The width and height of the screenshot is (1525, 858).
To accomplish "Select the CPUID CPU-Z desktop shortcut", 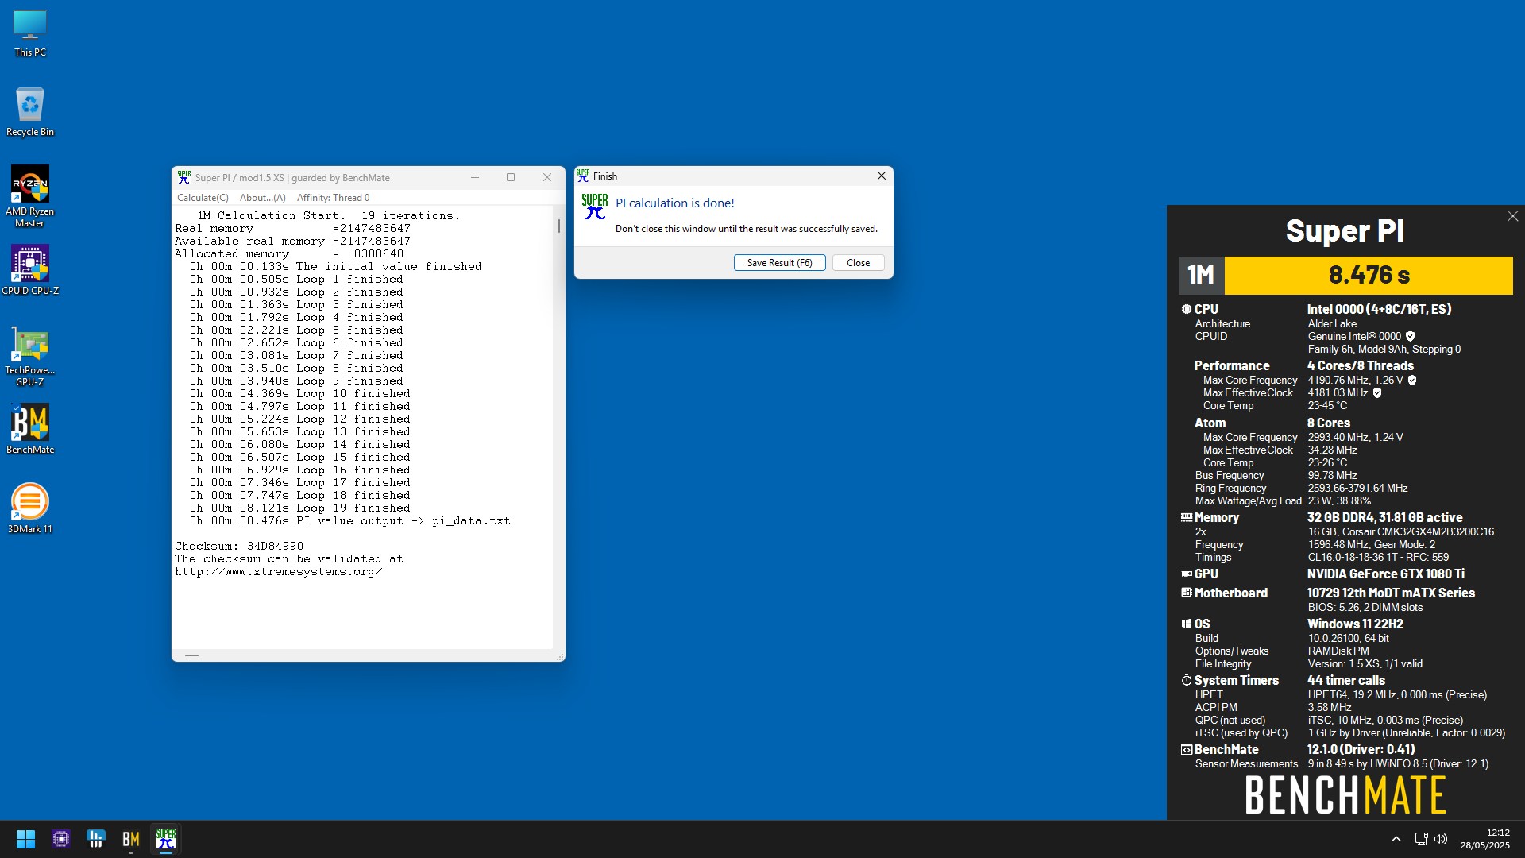I will pyautogui.click(x=30, y=270).
